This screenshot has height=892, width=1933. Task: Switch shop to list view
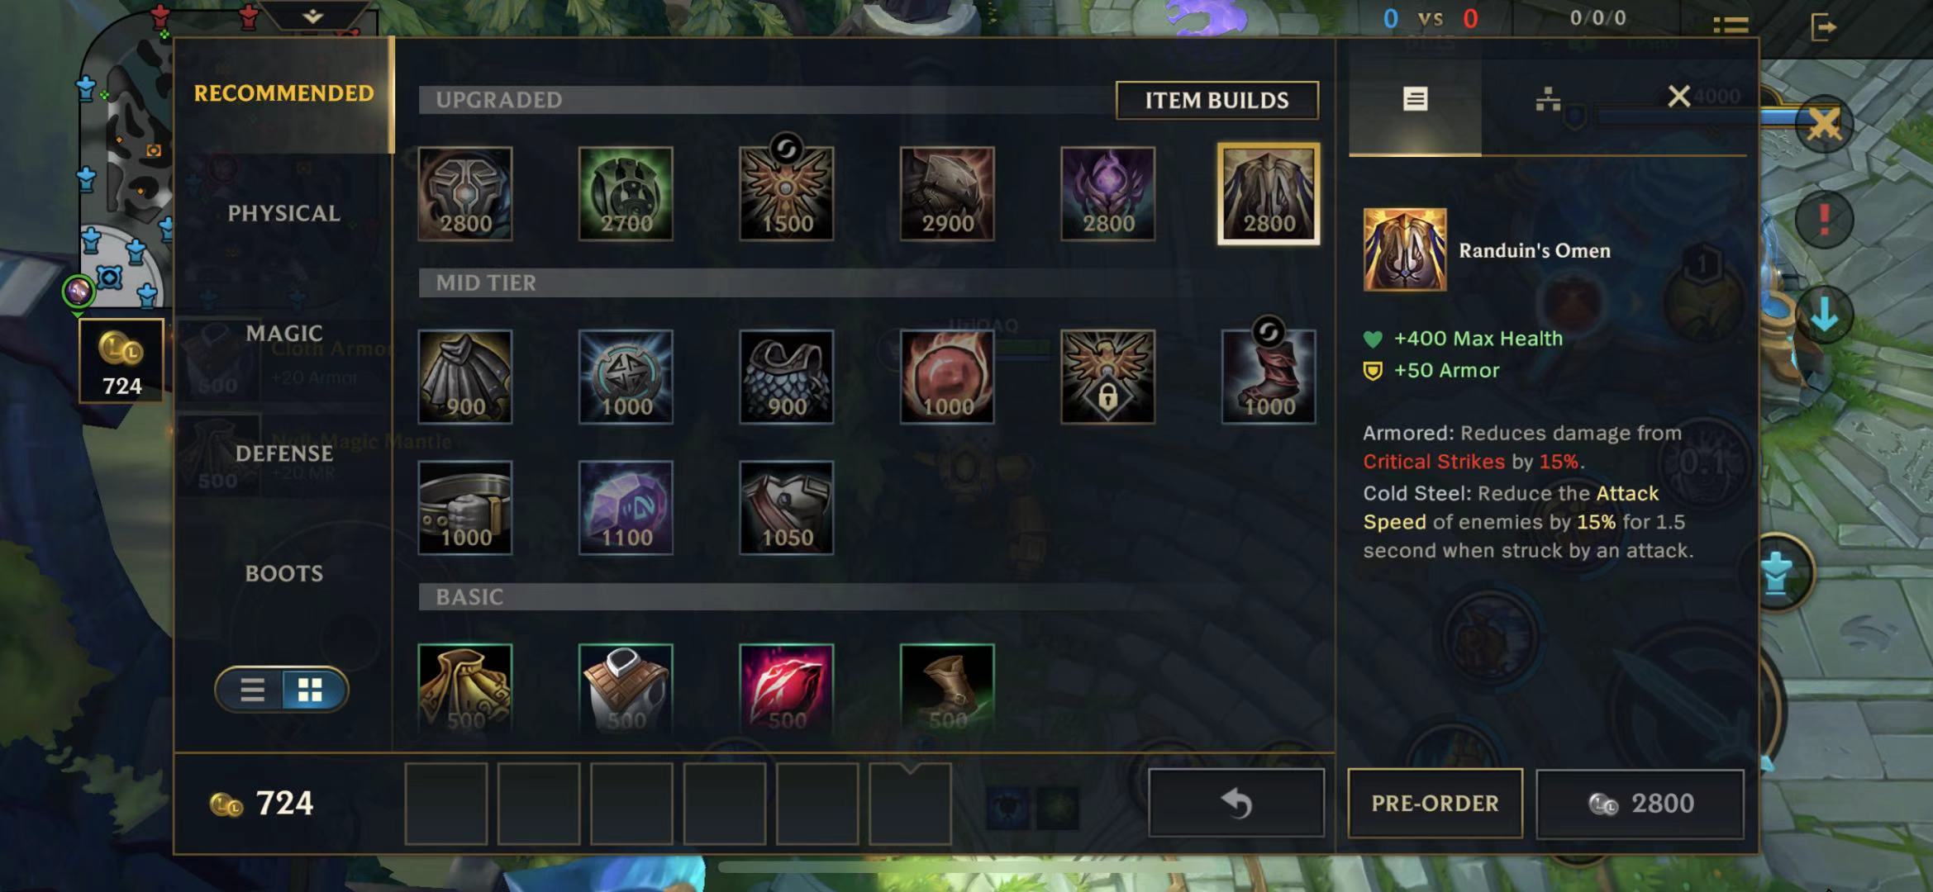click(252, 690)
